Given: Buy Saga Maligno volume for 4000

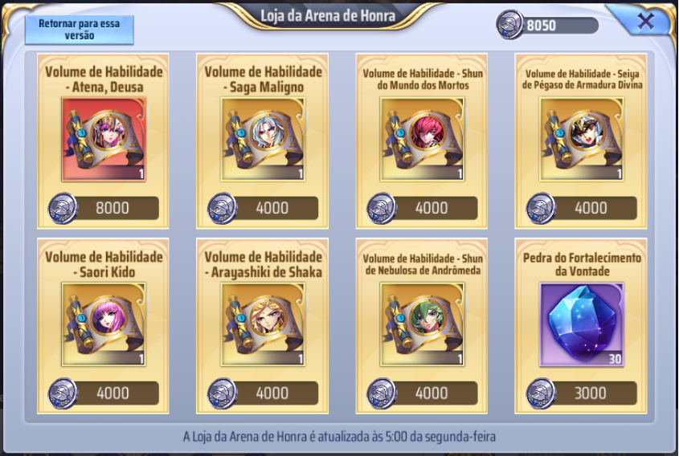Looking at the screenshot, I should tap(263, 208).
